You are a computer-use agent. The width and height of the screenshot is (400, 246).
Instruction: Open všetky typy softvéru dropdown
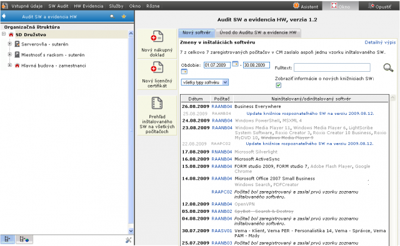[x=205, y=82]
